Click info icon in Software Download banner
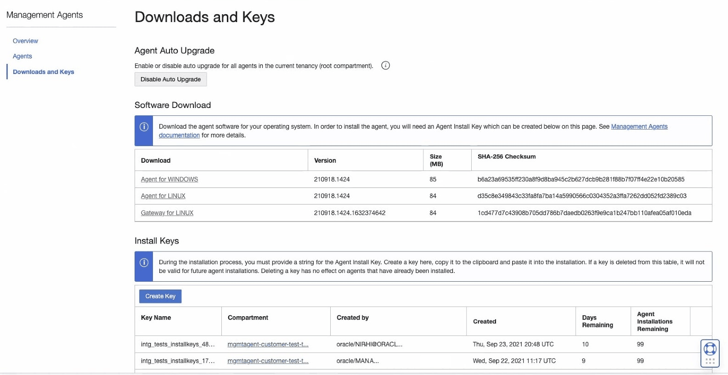 (x=144, y=127)
